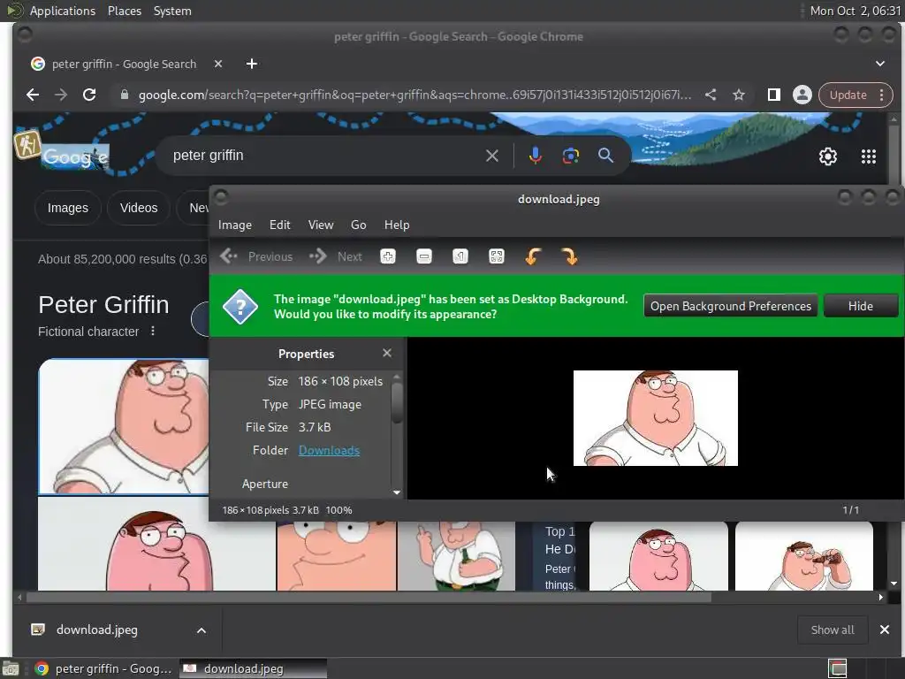Switch to Chrome window in taskbar

(103, 668)
